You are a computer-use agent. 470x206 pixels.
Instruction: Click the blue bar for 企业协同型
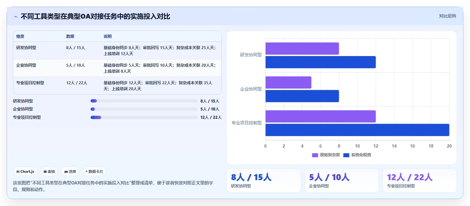(302, 96)
